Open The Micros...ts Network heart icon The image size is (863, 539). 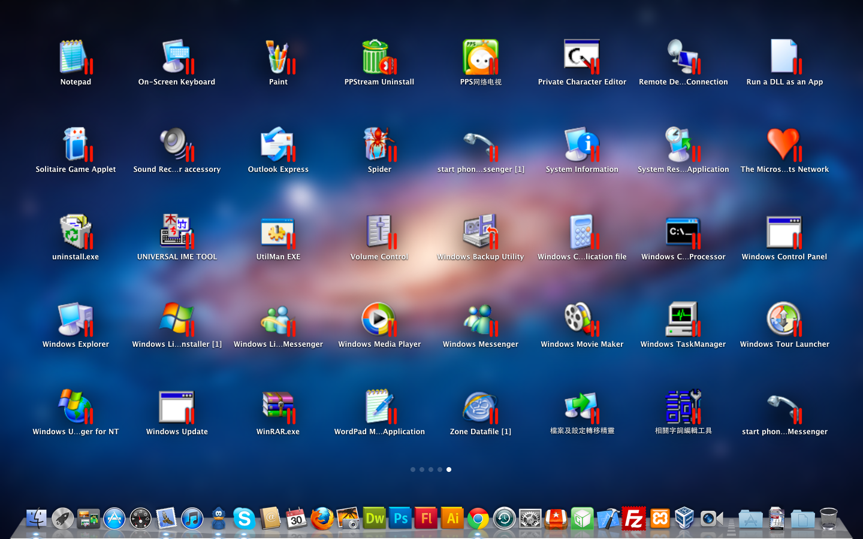click(784, 144)
